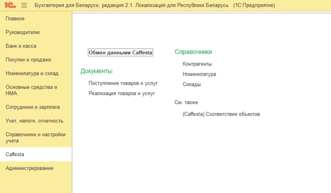Open Учет, налоги, отчетность section
This screenshot has height=193, width=331.
34,121
